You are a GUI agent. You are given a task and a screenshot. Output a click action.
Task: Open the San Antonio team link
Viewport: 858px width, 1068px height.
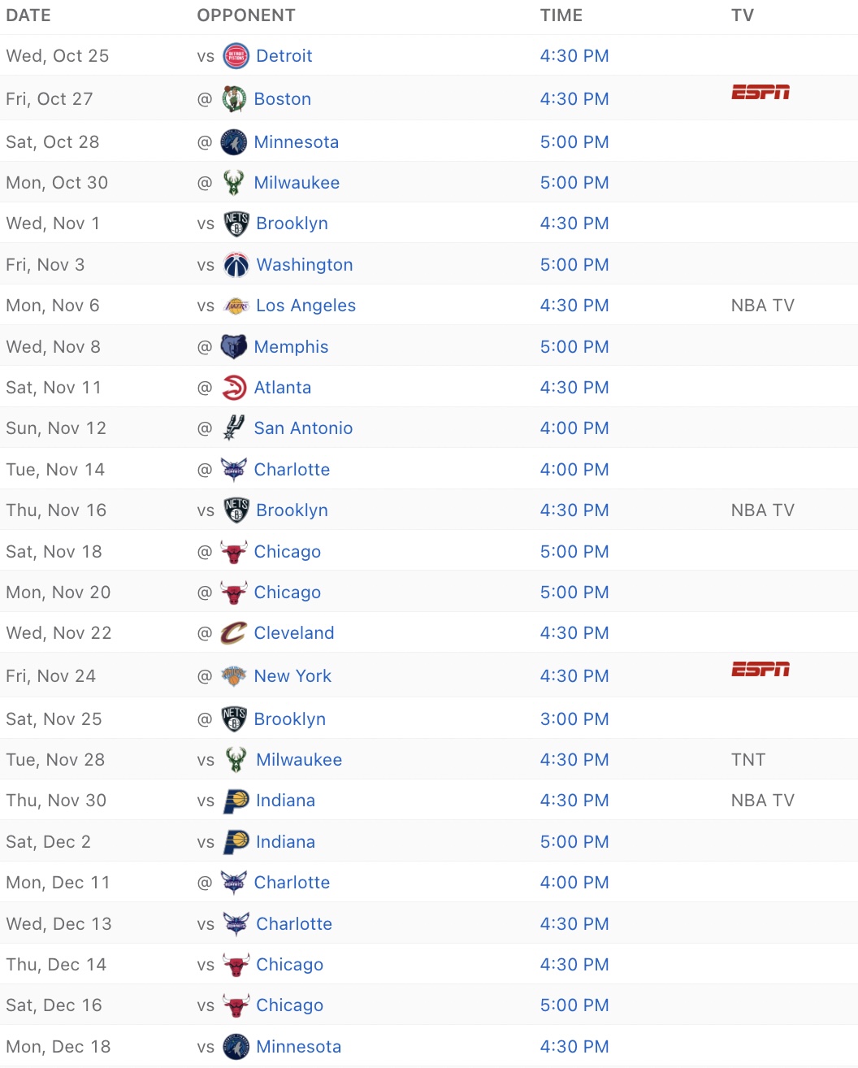tap(303, 428)
